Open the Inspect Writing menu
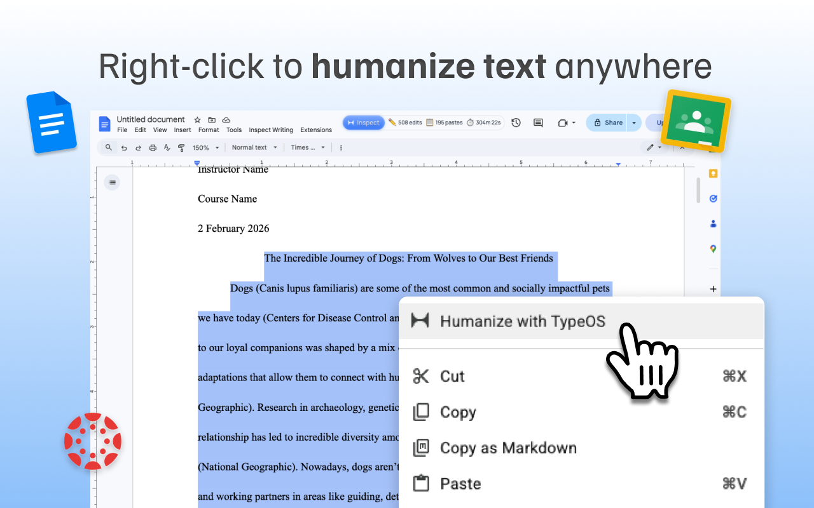This screenshot has height=508, width=814. pyautogui.click(x=271, y=130)
